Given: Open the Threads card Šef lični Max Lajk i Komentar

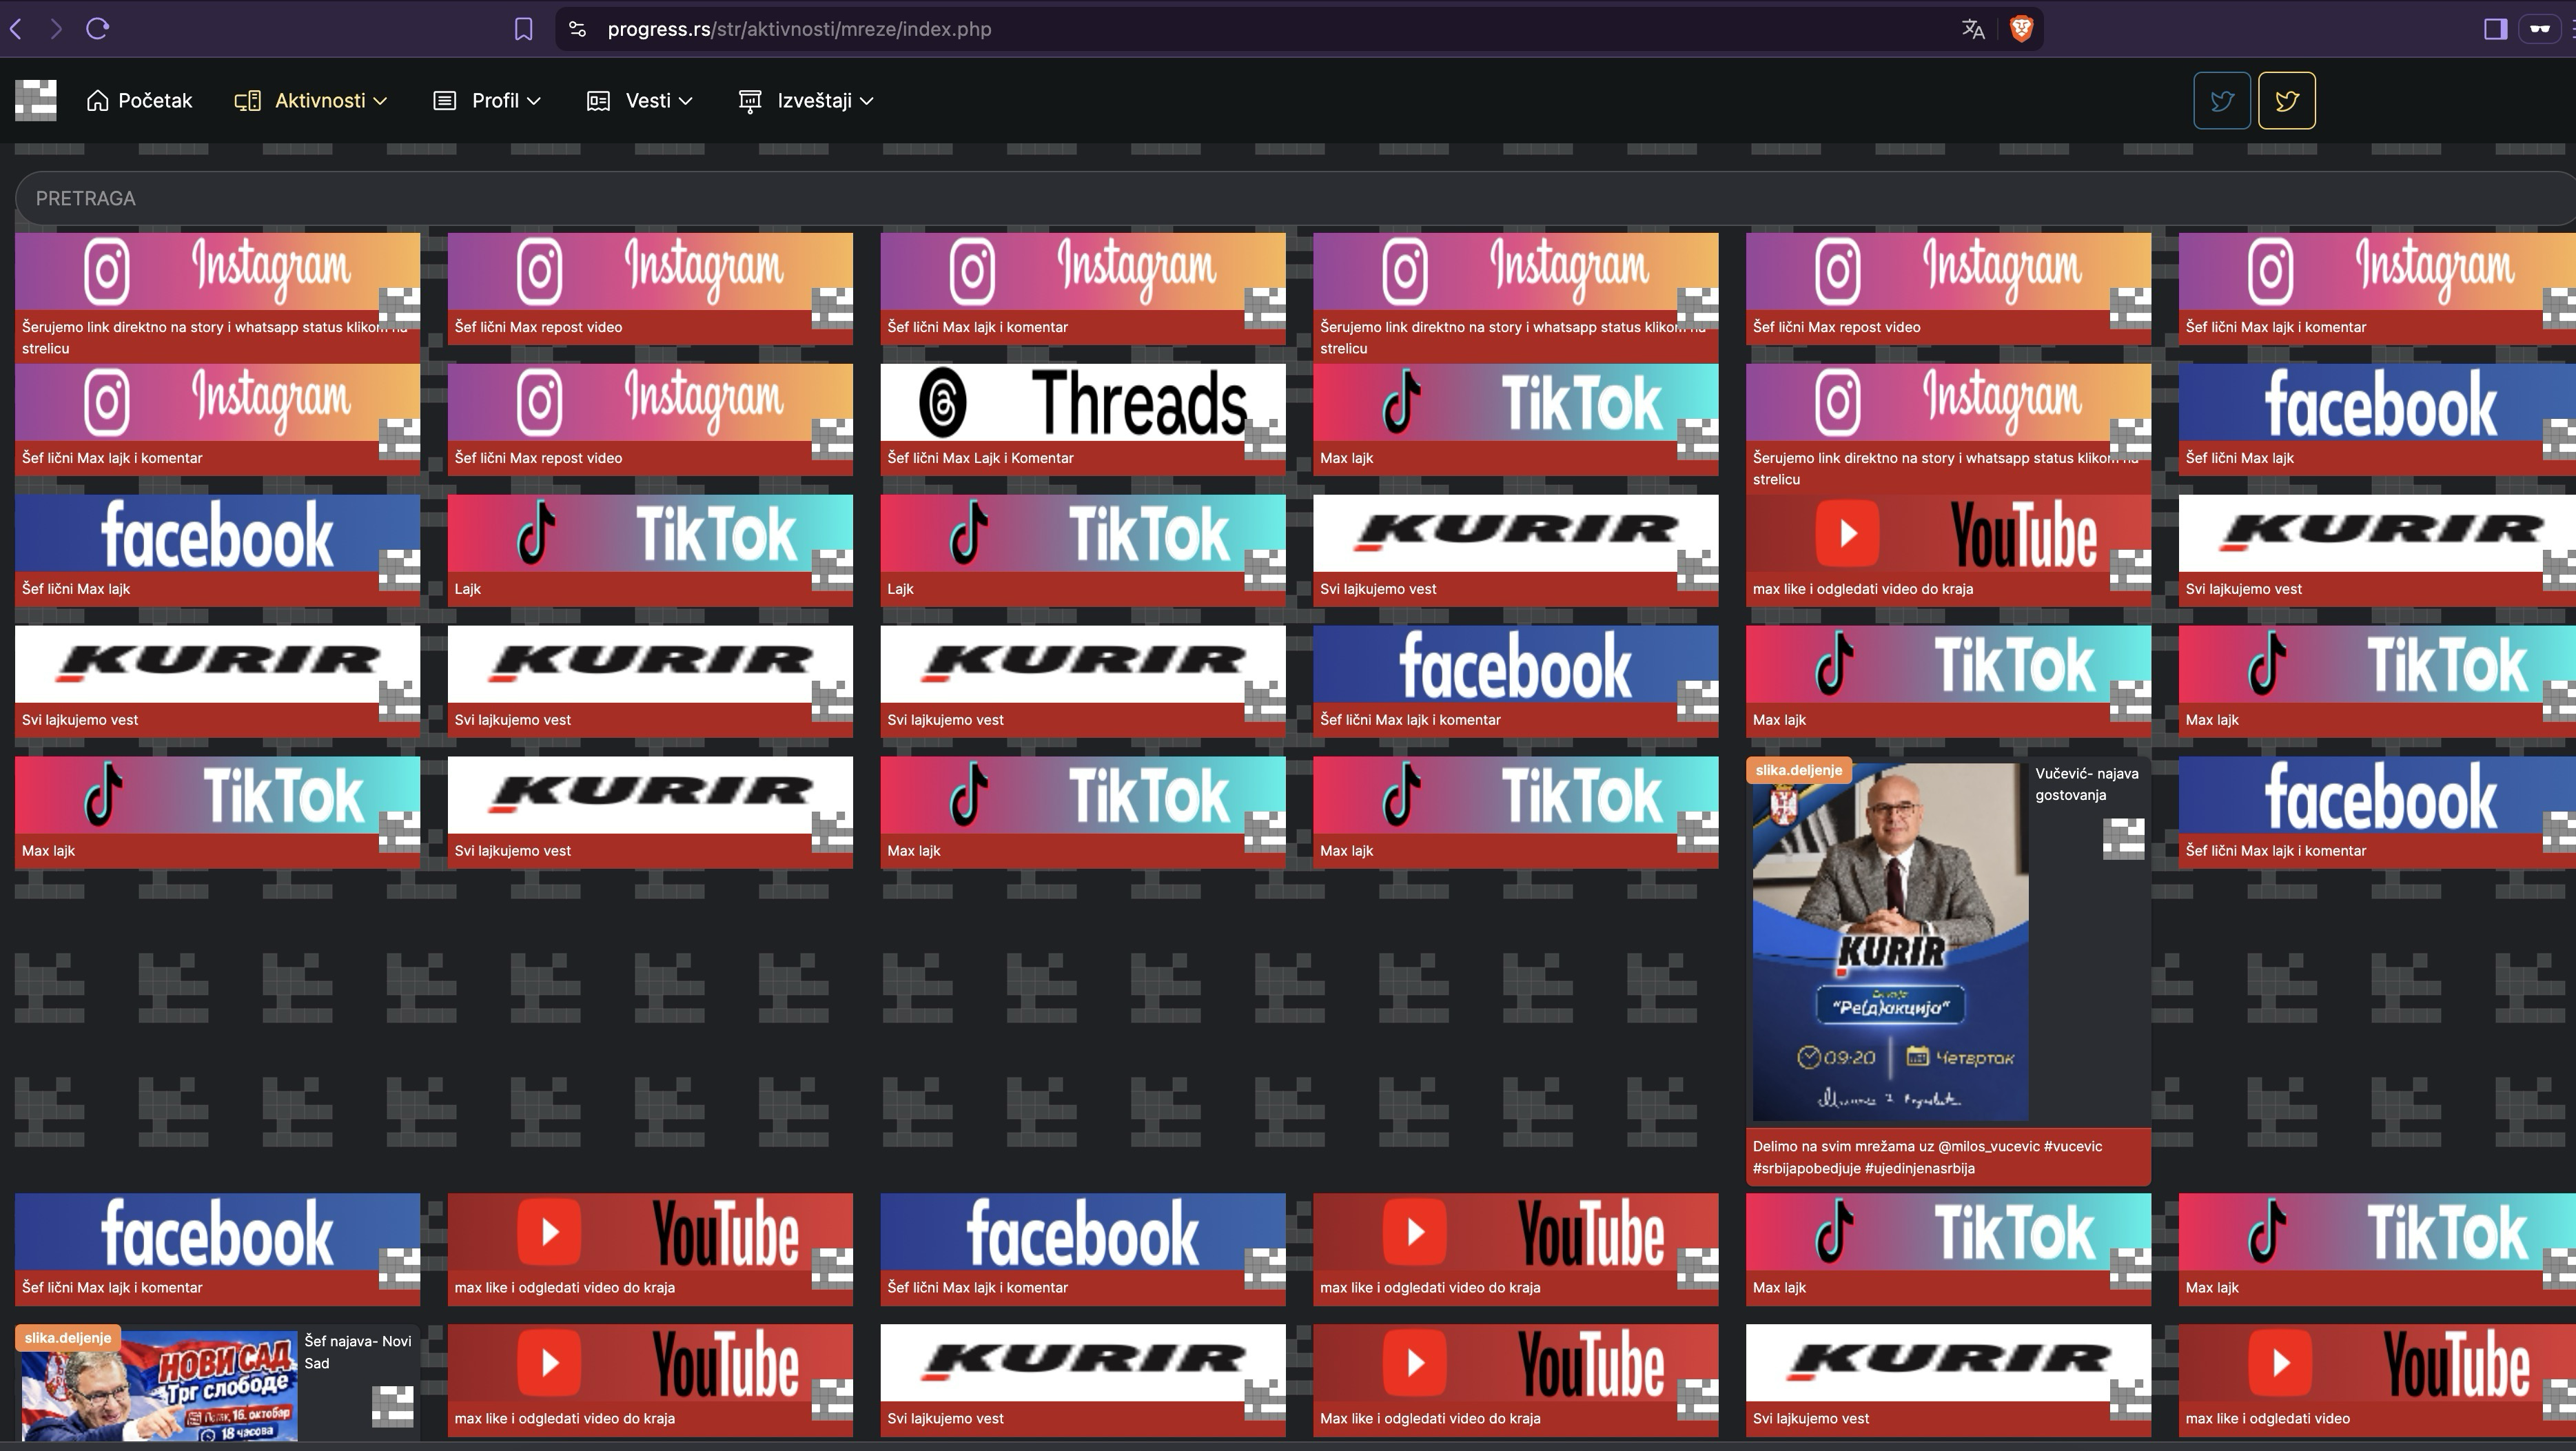Looking at the screenshot, I should 1083,419.
